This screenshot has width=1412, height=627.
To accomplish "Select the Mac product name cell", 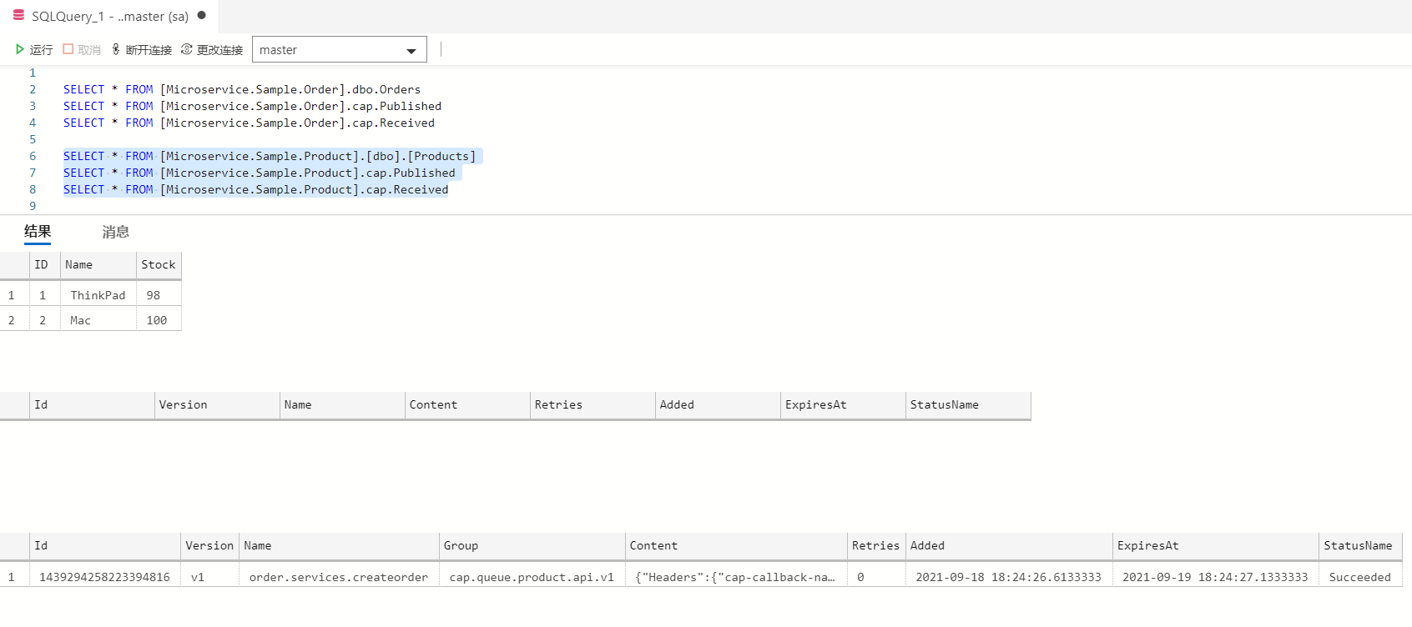I will [81, 321].
